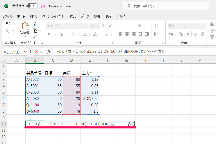This screenshot has width=216, height=144.
Task: Click the Increase Decimal icon
Action: point(195,34)
